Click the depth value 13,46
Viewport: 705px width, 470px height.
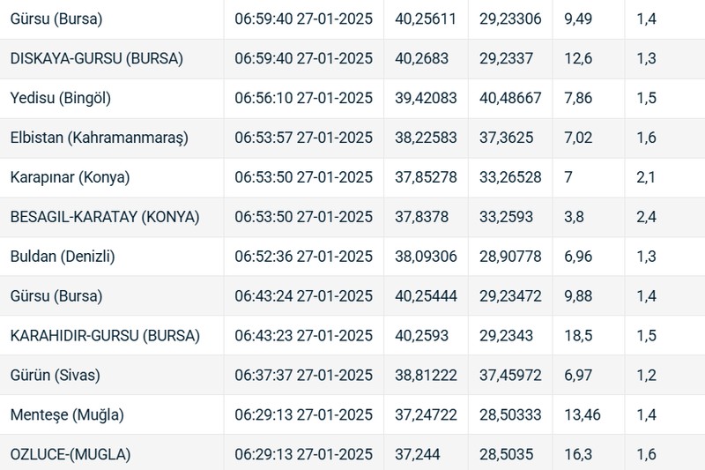pyautogui.click(x=583, y=414)
